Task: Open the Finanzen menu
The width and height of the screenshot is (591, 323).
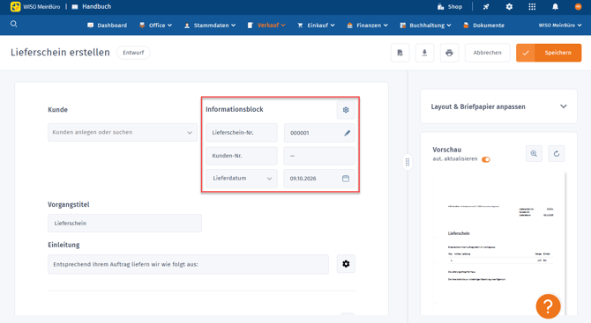Action: pyautogui.click(x=367, y=26)
